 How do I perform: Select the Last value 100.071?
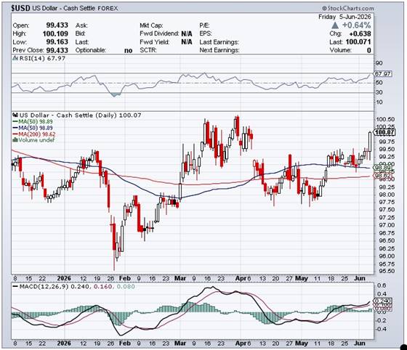[x=358, y=42]
